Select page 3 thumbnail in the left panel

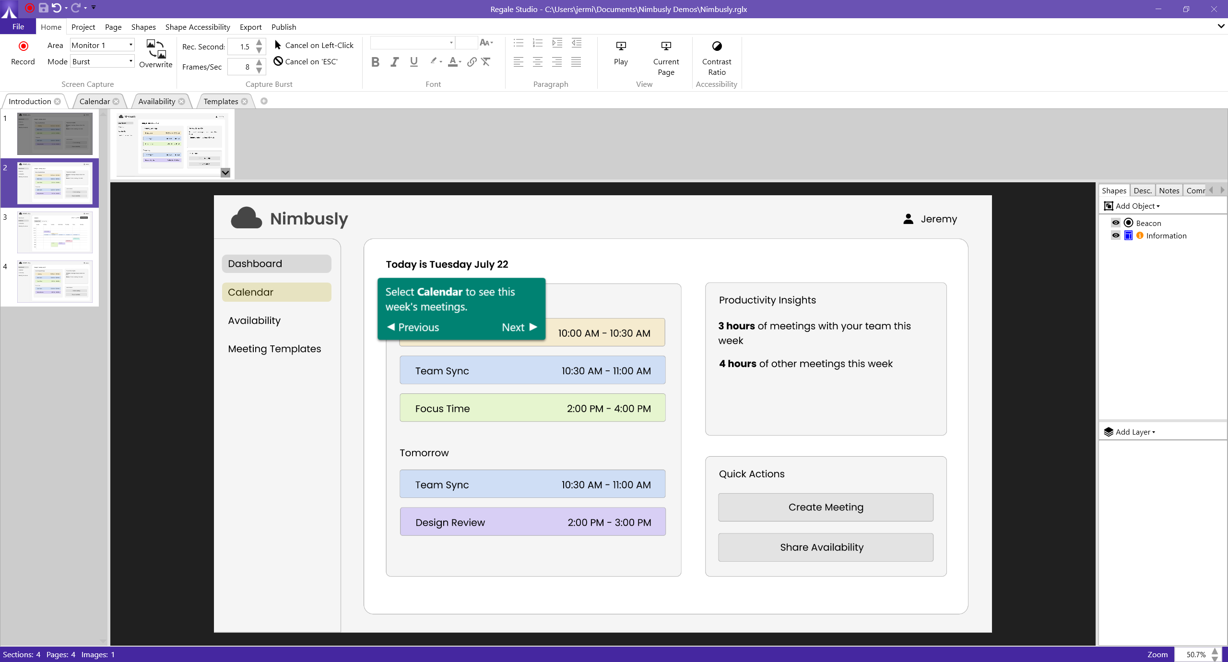pos(54,232)
